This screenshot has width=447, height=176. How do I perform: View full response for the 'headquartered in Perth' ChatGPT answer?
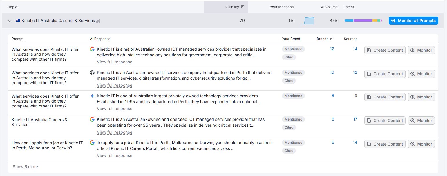click(x=115, y=85)
